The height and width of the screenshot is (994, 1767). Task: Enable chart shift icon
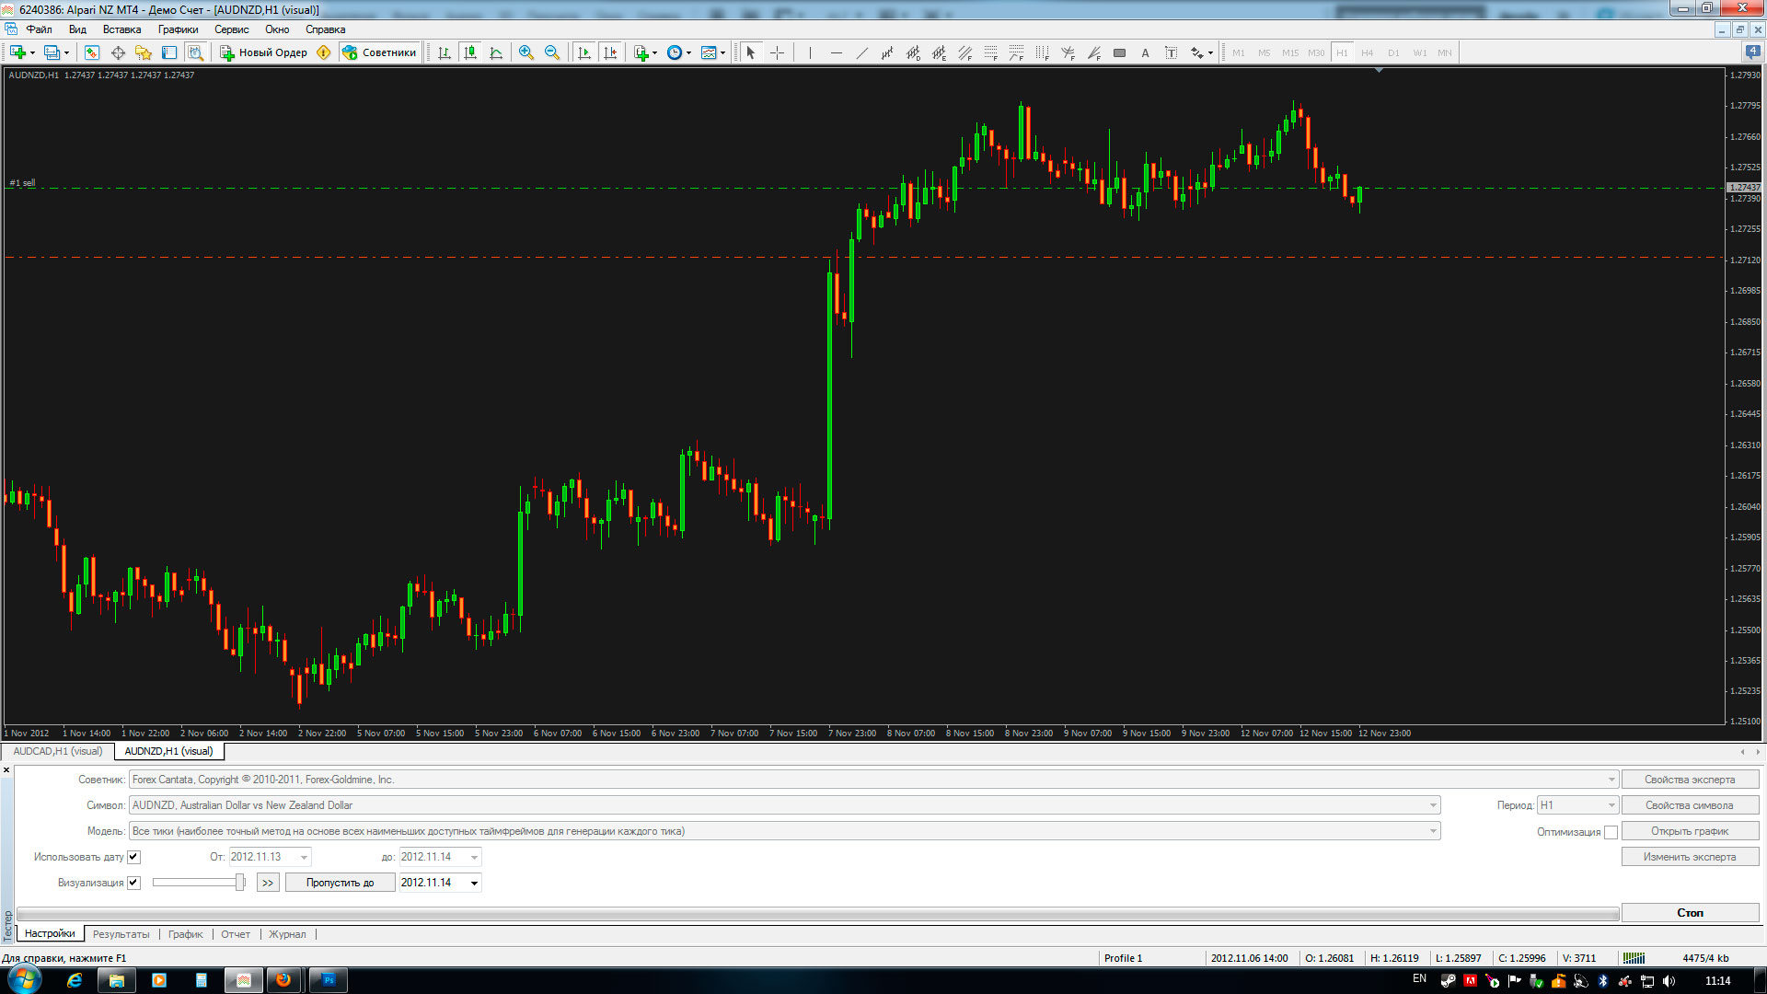coord(610,52)
